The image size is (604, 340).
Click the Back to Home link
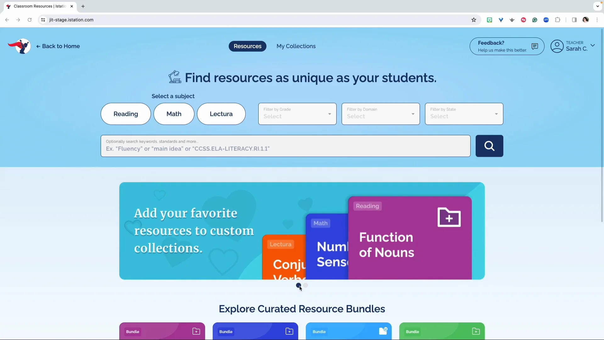pyautogui.click(x=58, y=46)
